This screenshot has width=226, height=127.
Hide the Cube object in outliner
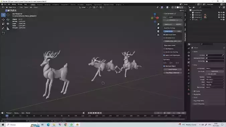221,19
